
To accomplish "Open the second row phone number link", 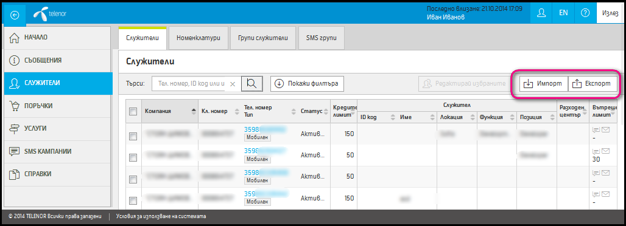I will [x=266, y=151].
